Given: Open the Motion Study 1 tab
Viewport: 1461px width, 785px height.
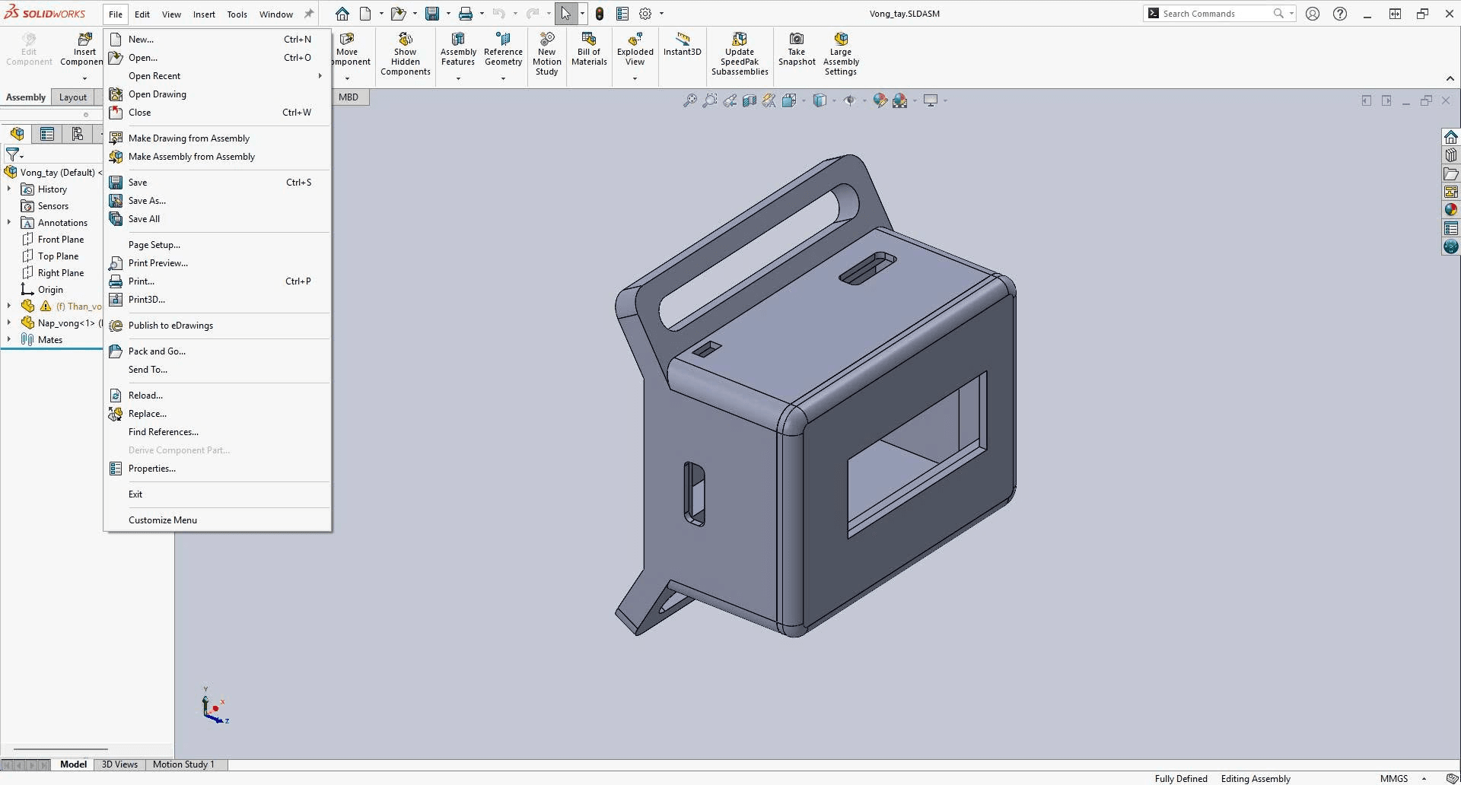Looking at the screenshot, I should [x=183, y=764].
